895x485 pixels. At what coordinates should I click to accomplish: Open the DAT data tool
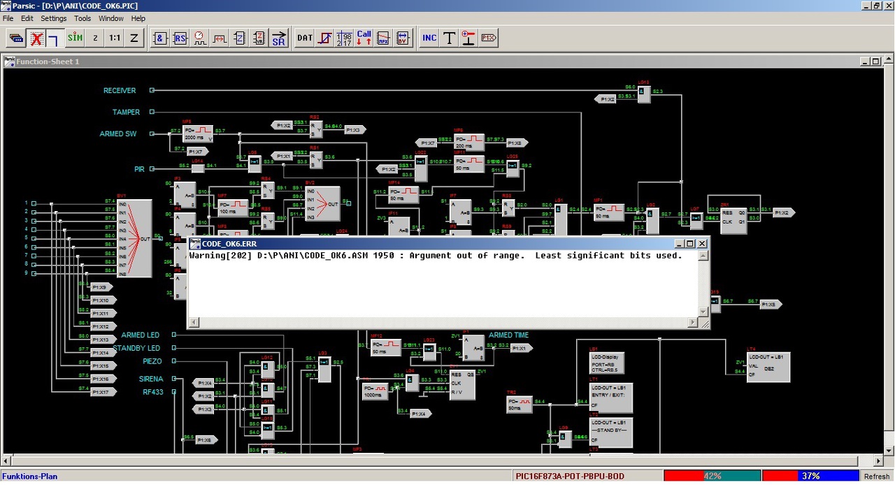pos(305,38)
